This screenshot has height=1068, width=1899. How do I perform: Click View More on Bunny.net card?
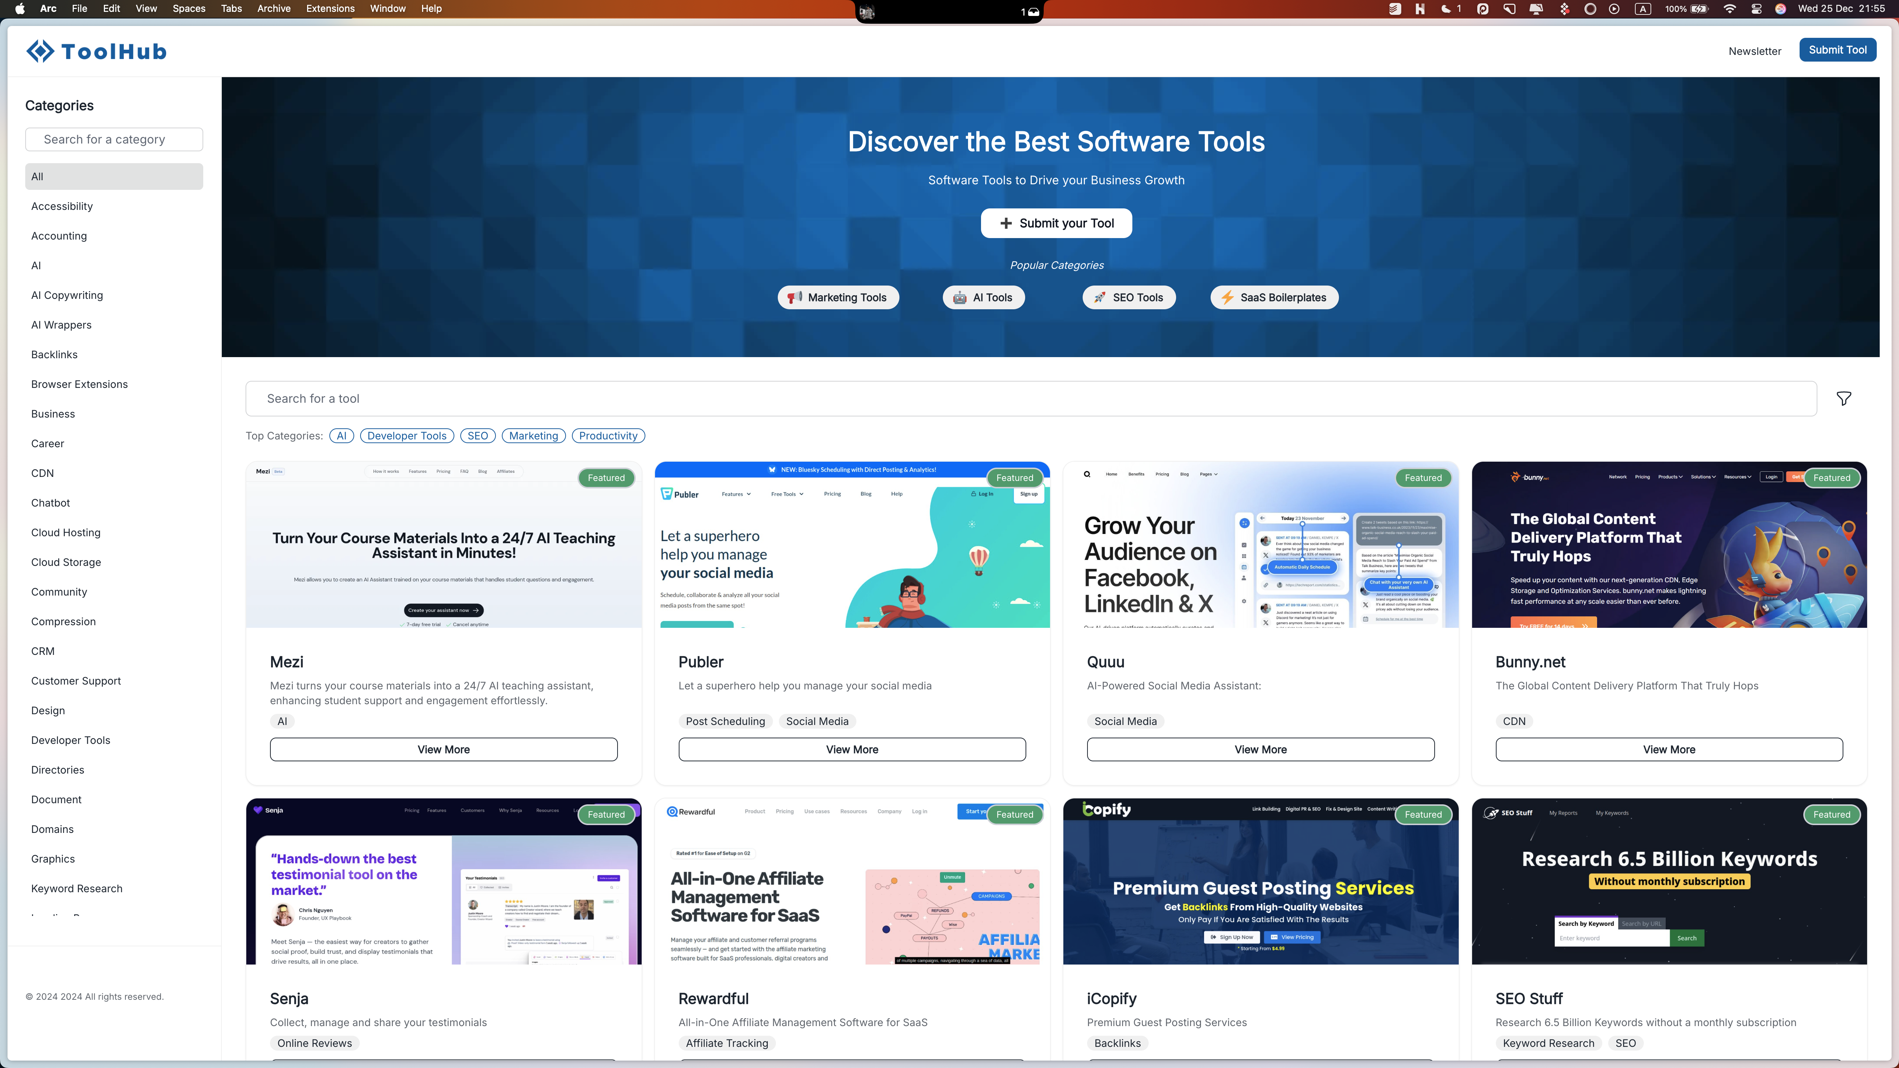coord(1668,749)
